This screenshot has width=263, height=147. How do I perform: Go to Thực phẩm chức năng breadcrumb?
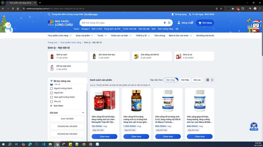click(71, 42)
